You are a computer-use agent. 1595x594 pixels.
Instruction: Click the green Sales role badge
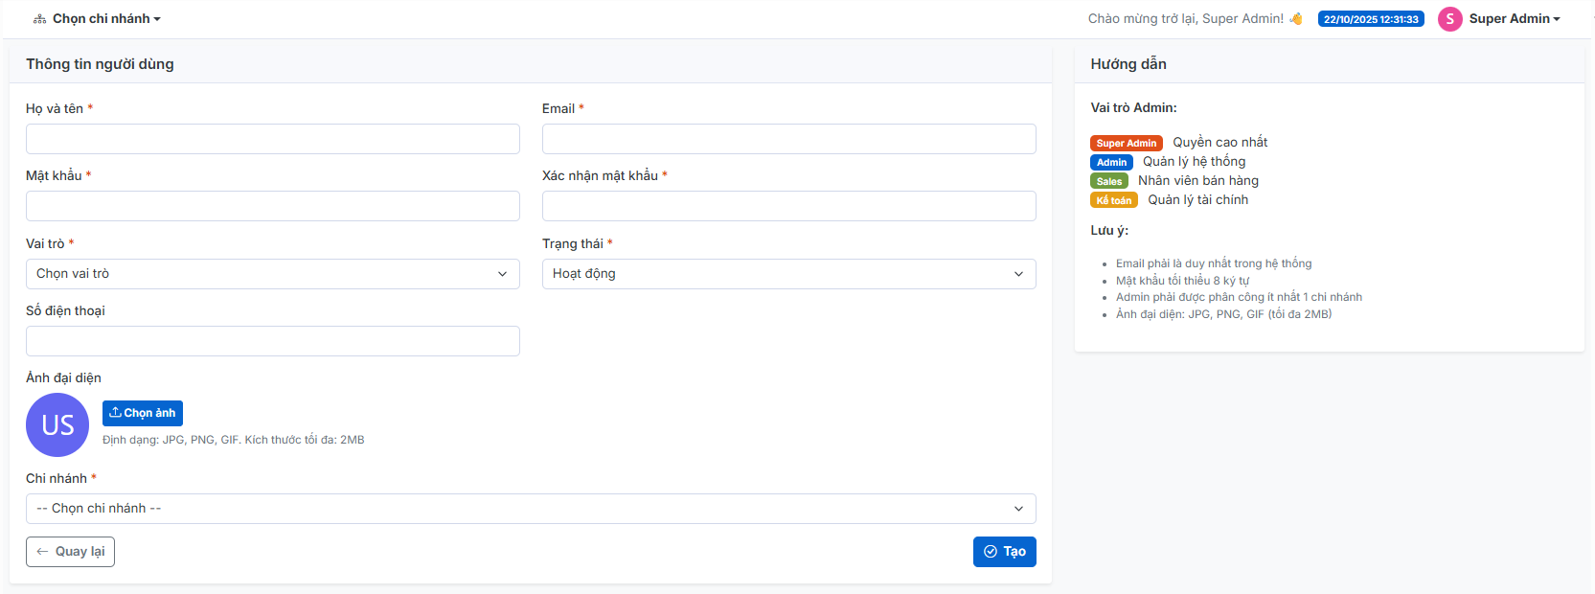coord(1108,181)
